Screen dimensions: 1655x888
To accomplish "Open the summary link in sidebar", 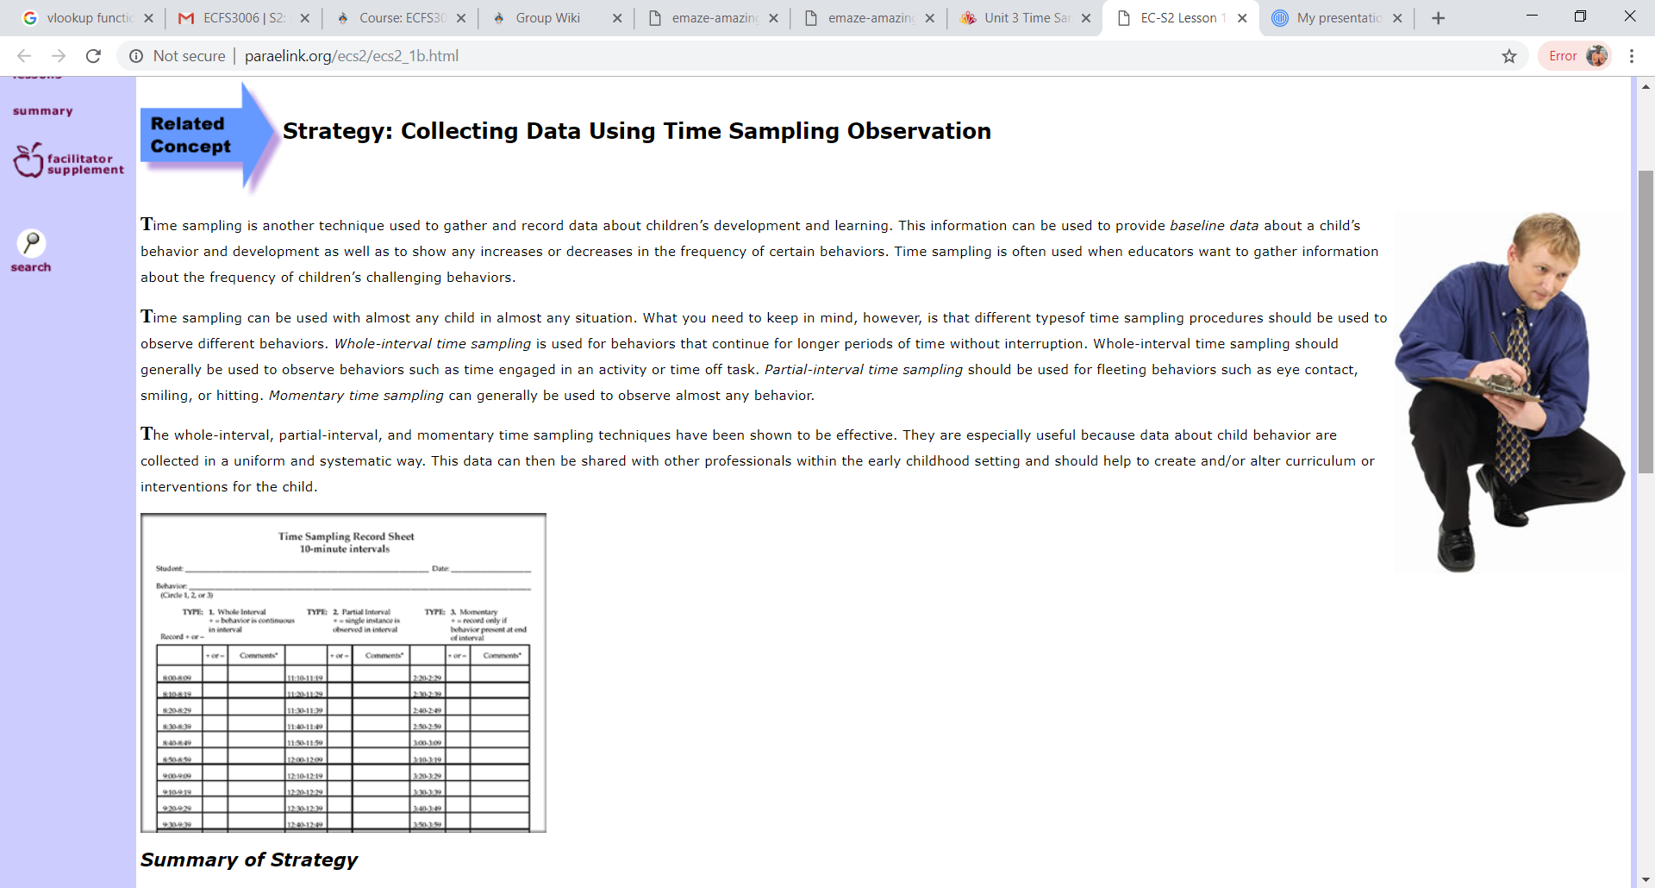I will 43,110.
